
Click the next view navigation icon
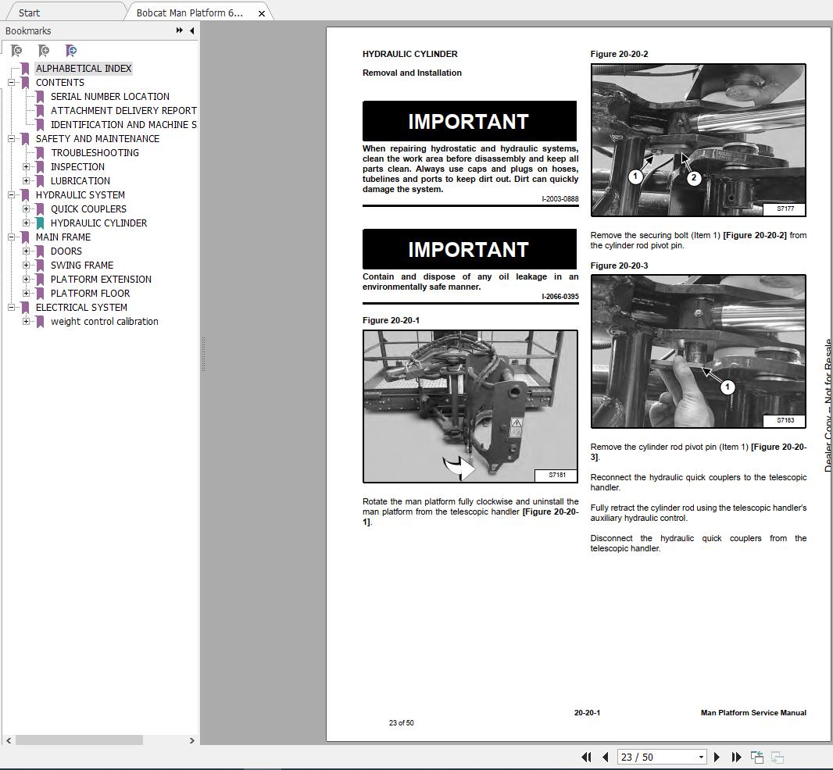pyautogui.click(x=777, y=758)
